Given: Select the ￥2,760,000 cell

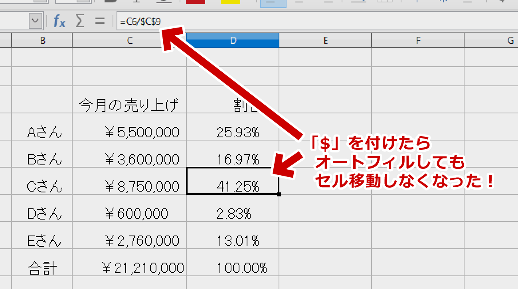Looking at the screenshot, I should (x=129, y=236).
